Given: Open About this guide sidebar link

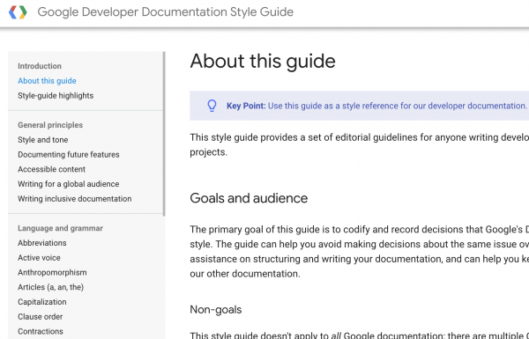Looking at the screenshot, I should pyautogui.click(x=47, y=81).
